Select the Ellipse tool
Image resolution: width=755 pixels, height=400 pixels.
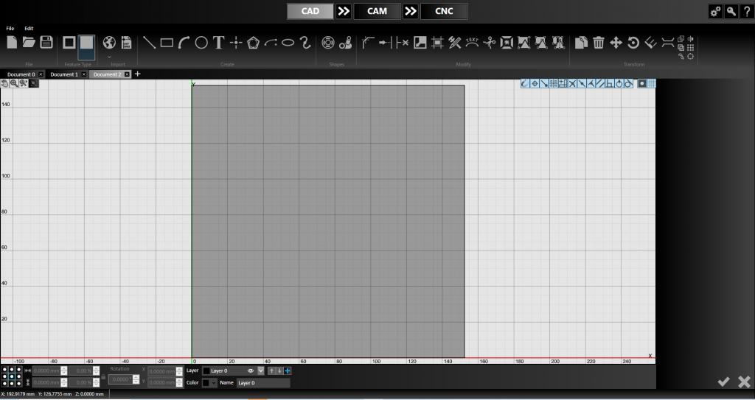pyautogui.click(x=288, y=43)
